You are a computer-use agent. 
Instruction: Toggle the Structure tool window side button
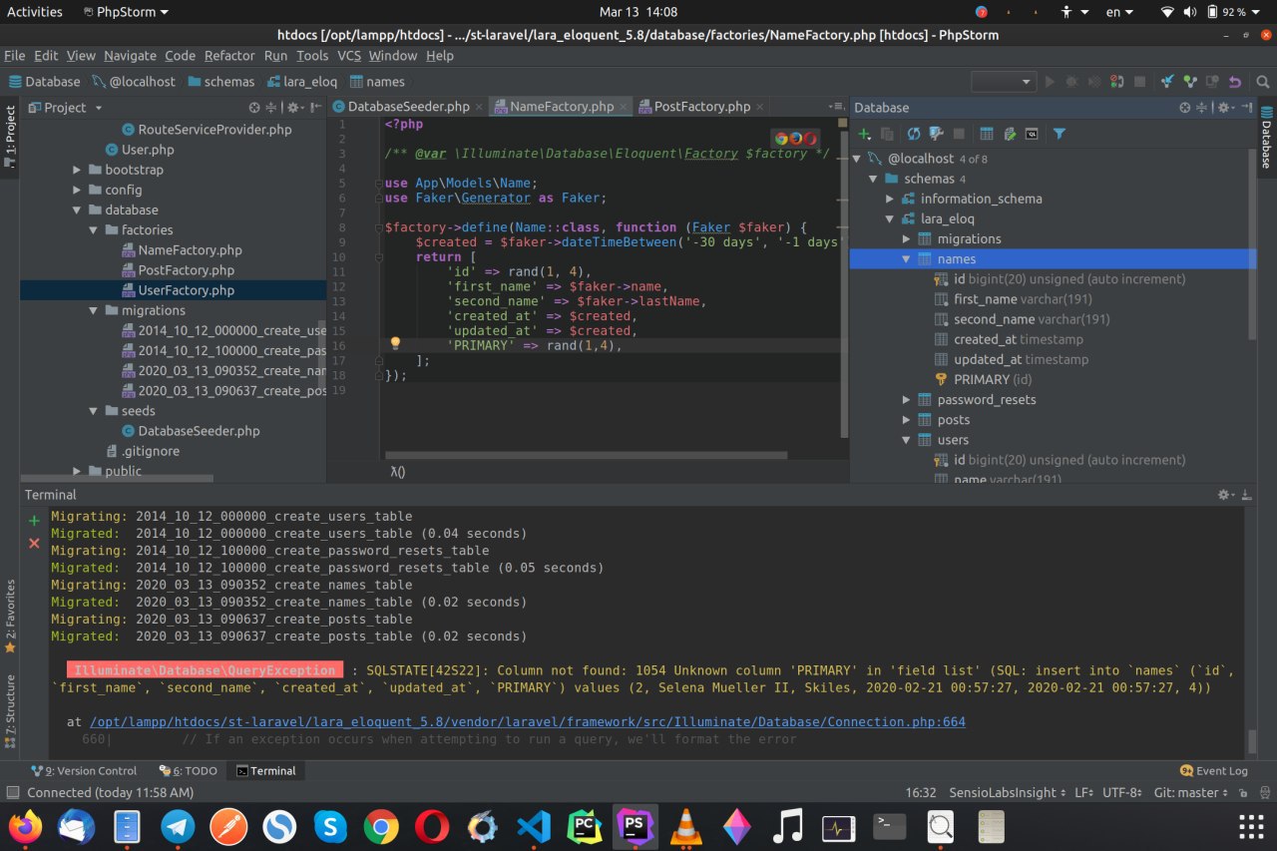(10, 710)
